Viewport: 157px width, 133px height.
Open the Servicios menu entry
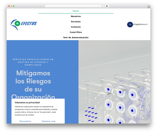(76, 22)
